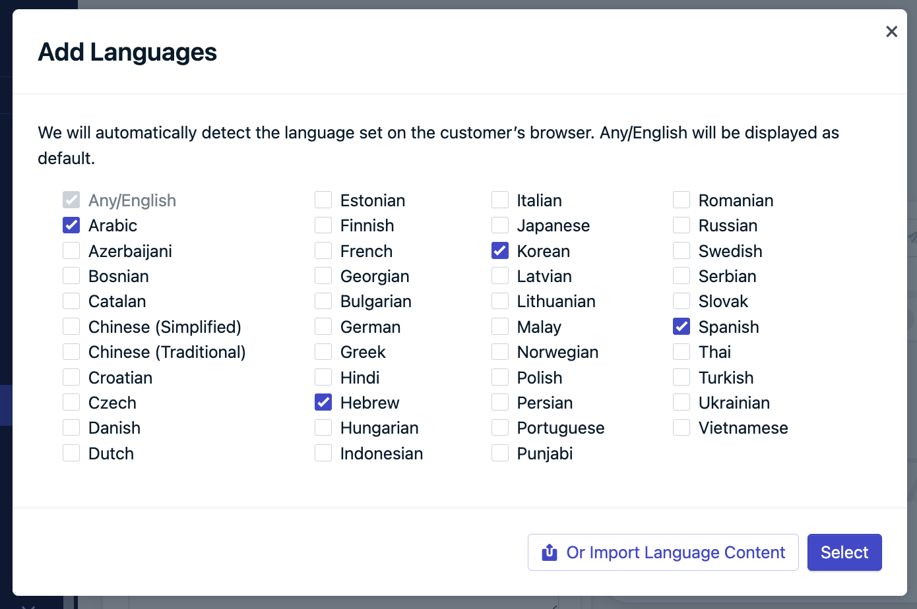This screenshot has height=609, width=917.
Task: Enable the French language checkbox
Action: click(x=323, y=251)
